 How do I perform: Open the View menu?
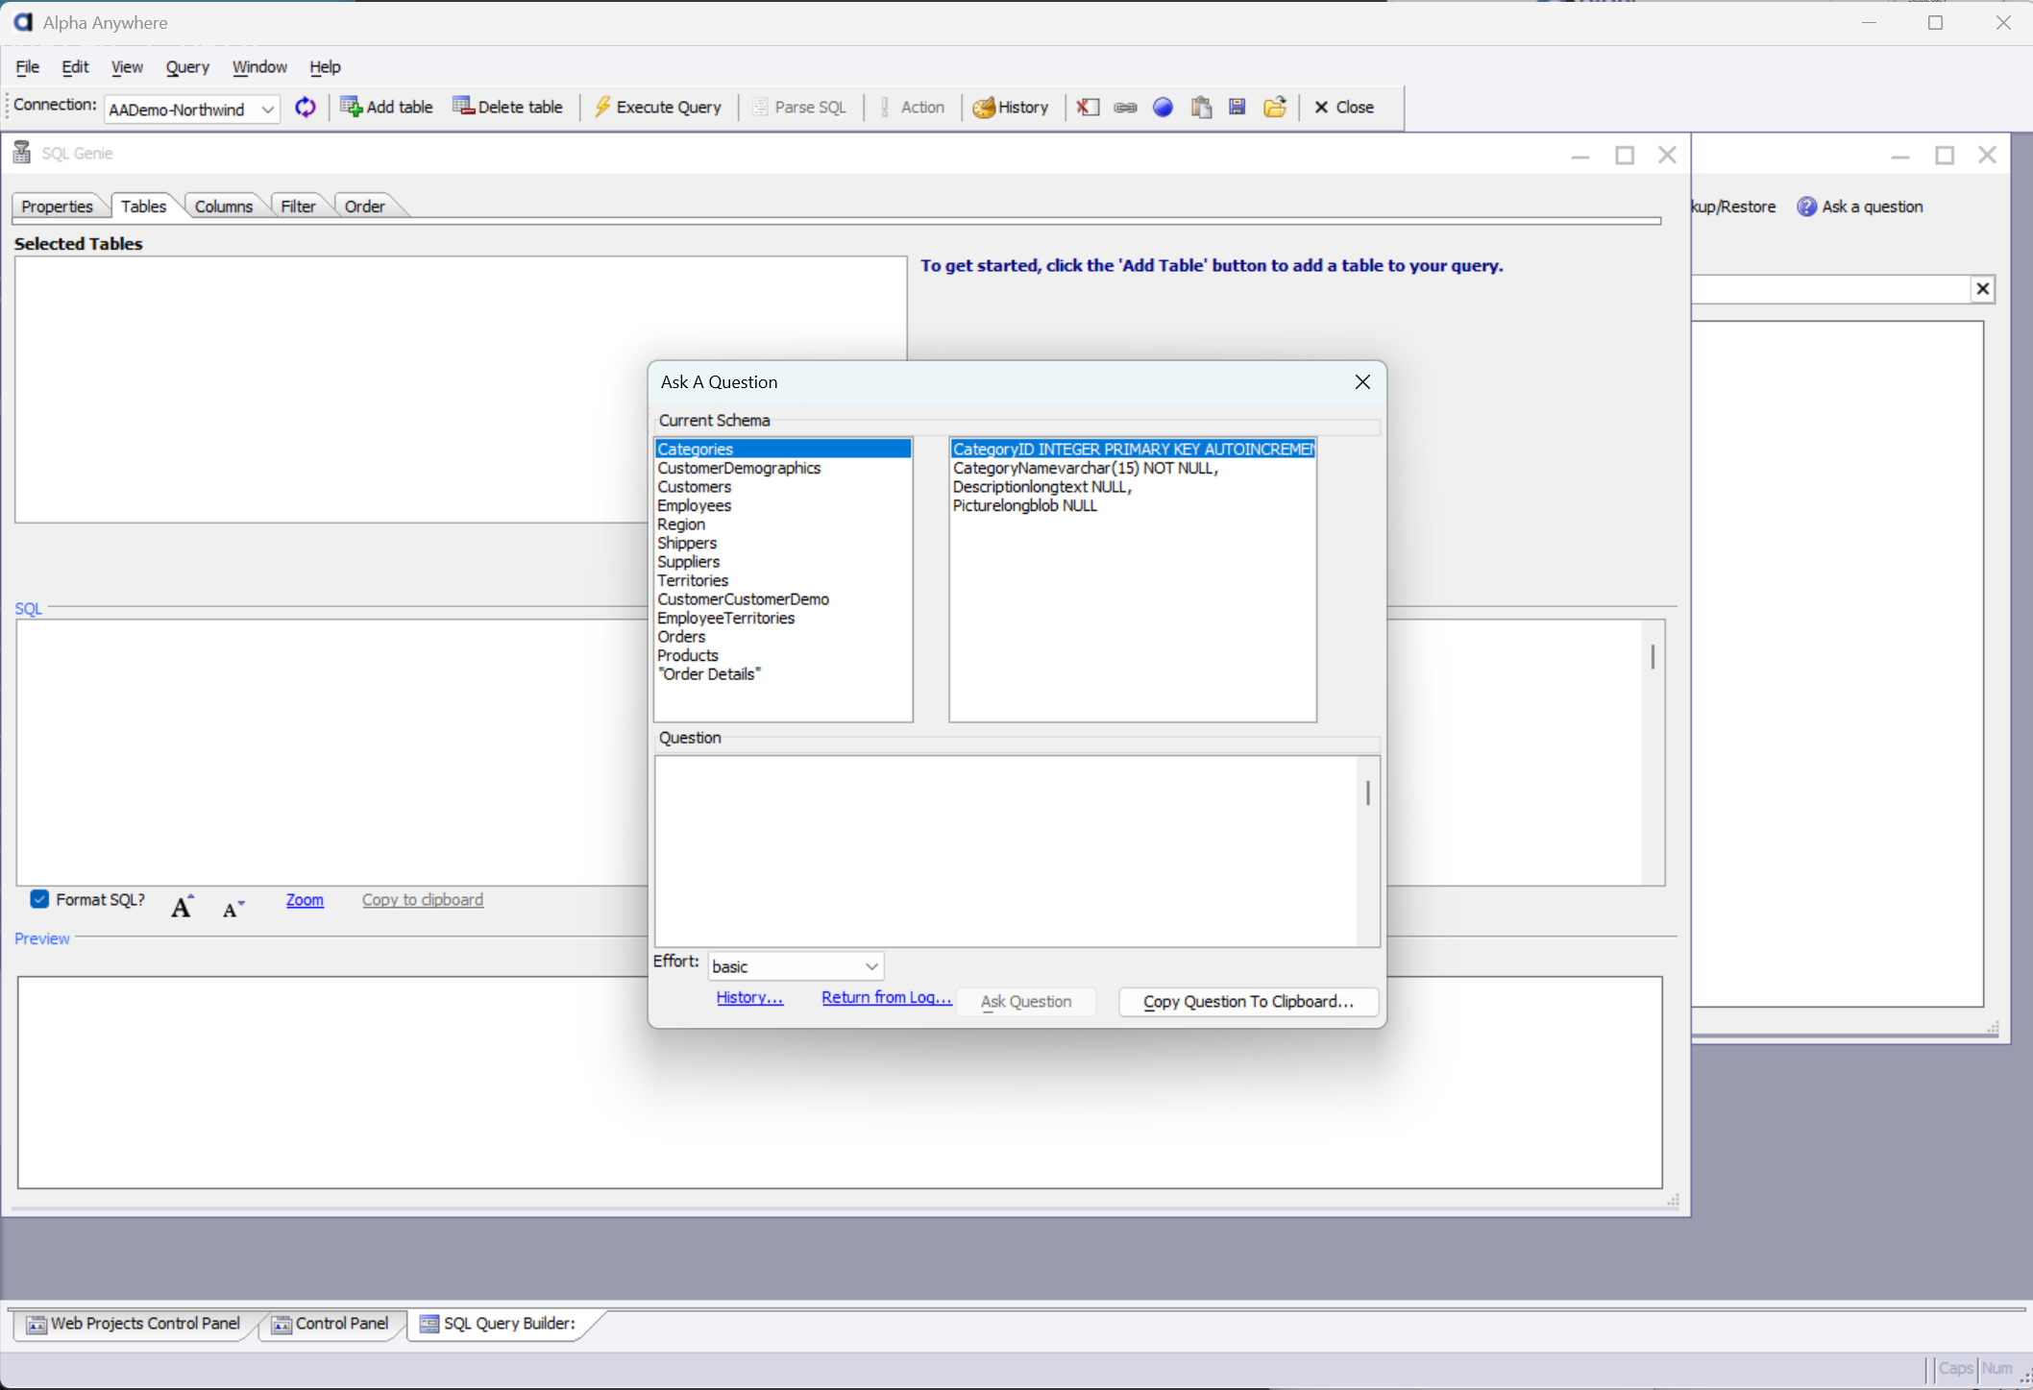127,67
